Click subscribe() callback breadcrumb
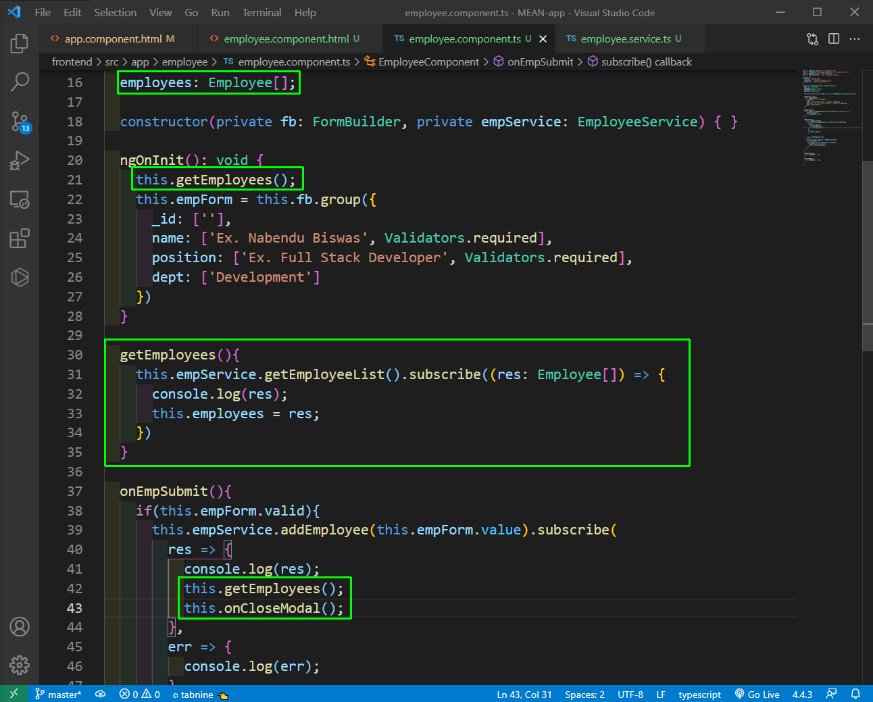Viewport: 873px width, 702px height. pos(639,61)
